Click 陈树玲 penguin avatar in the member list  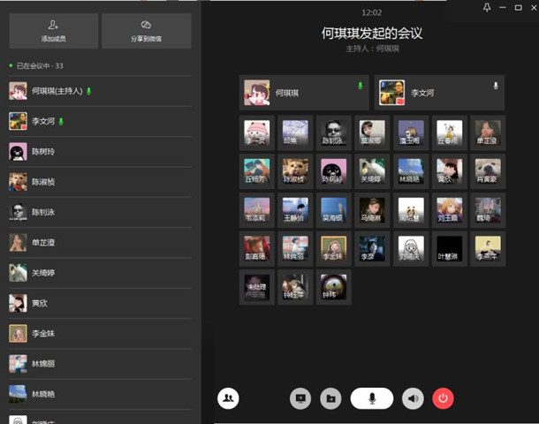pyautogui.click(x=18, y=152)
